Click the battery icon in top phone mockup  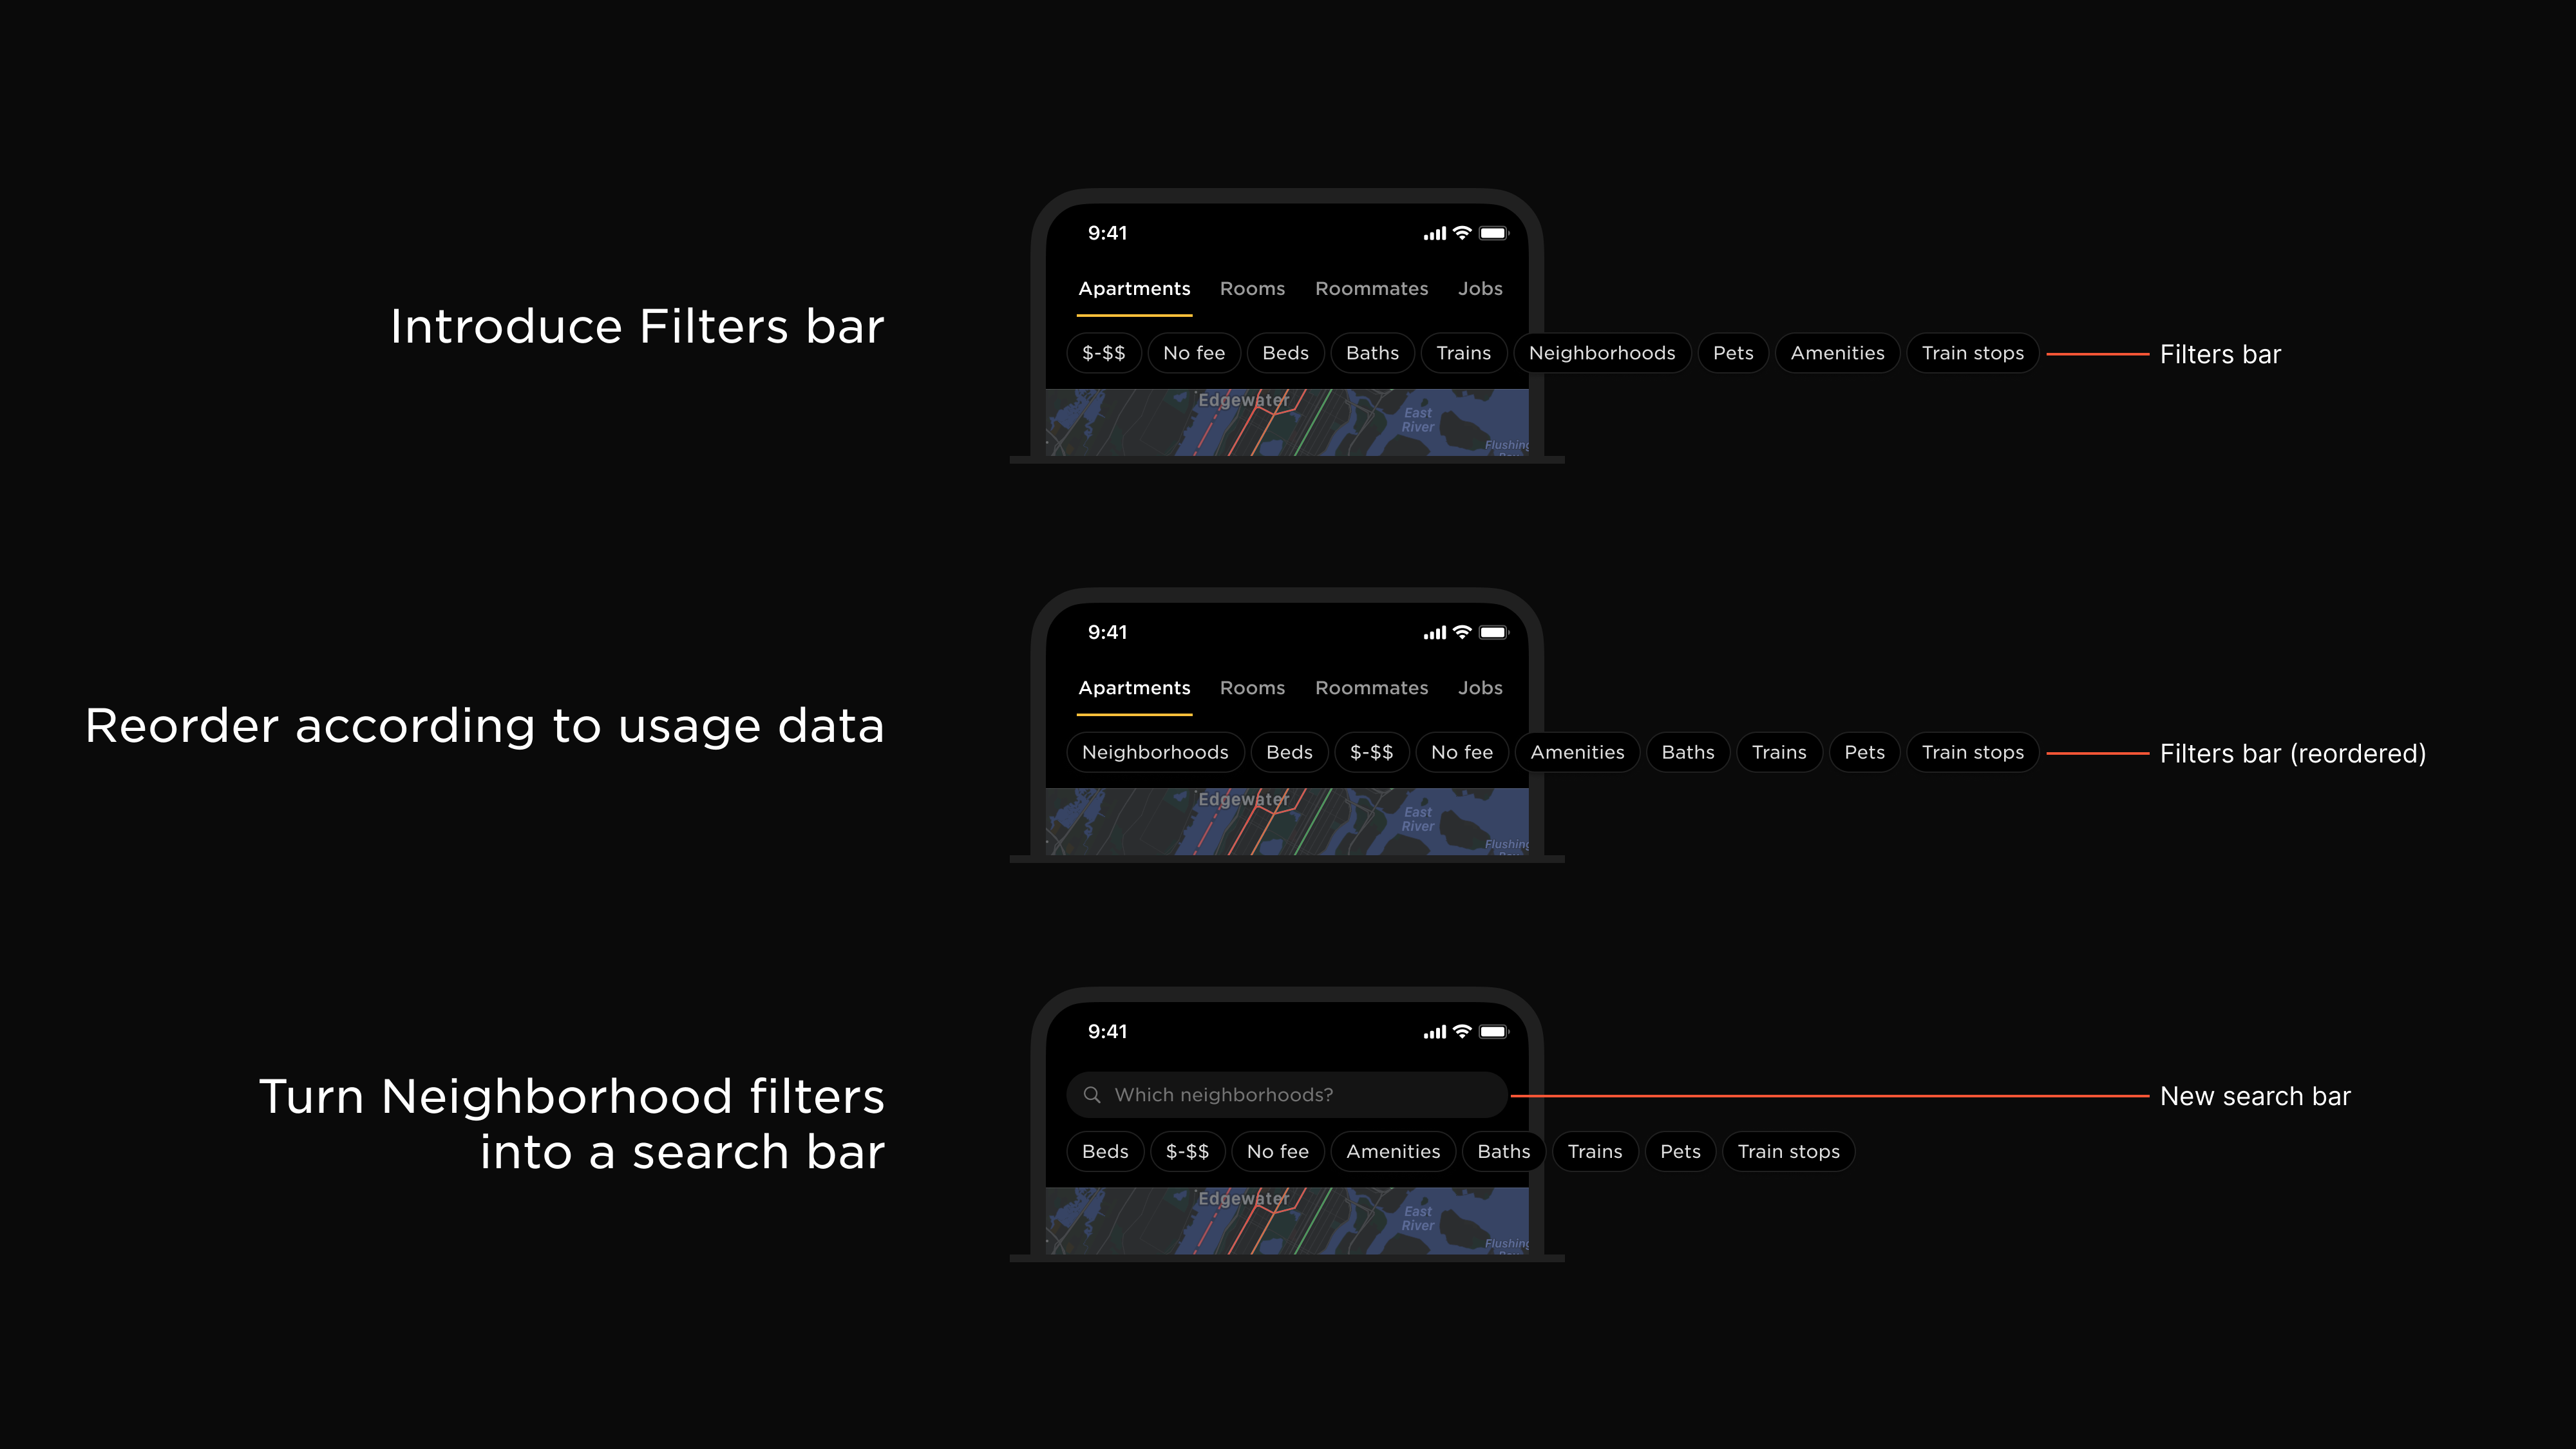tap(1493, 233)
